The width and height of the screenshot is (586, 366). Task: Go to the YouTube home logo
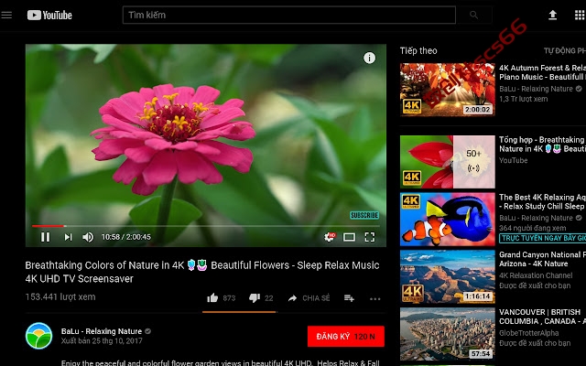(49, 15)
